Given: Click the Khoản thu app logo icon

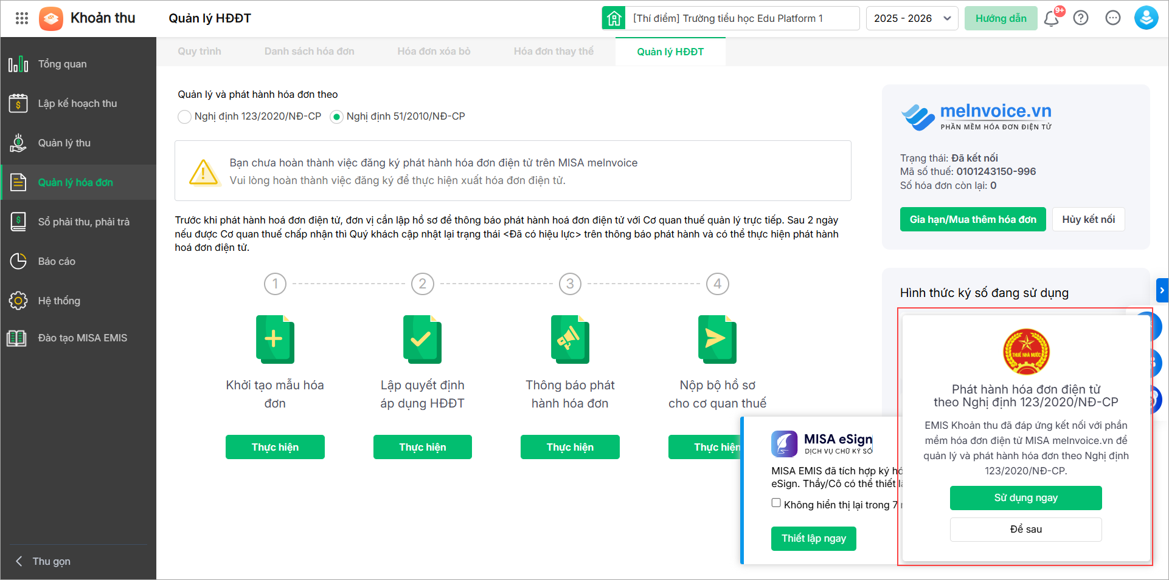Looking at the screenshot, I should pyautogui.click(x=51, y=19).
